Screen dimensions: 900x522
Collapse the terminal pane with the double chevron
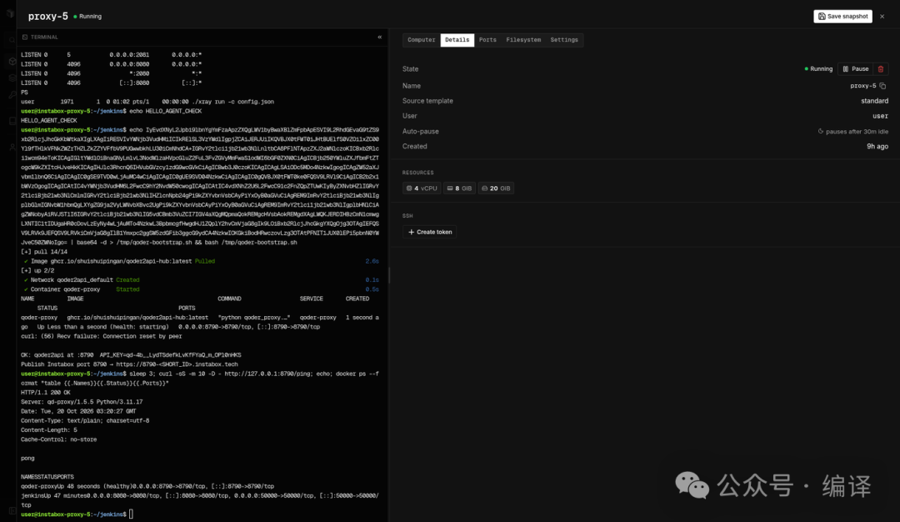click(x=379, y=37)
